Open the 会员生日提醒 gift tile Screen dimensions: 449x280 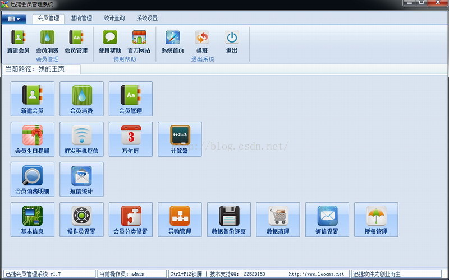point(33,139)
